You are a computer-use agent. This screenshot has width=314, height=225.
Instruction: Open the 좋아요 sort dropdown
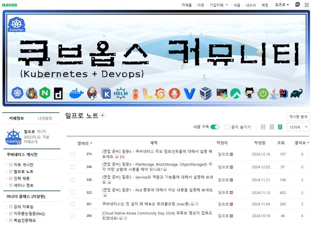click(x=302, y=143)
